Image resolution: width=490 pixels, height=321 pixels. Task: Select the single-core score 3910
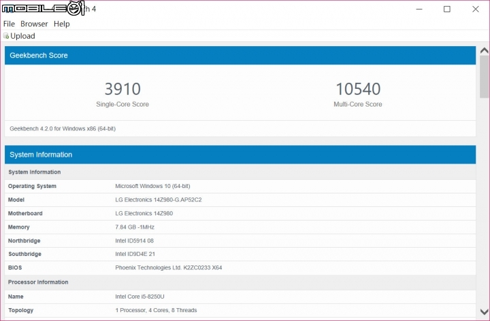pyautogui.click(x=122, y=89)
